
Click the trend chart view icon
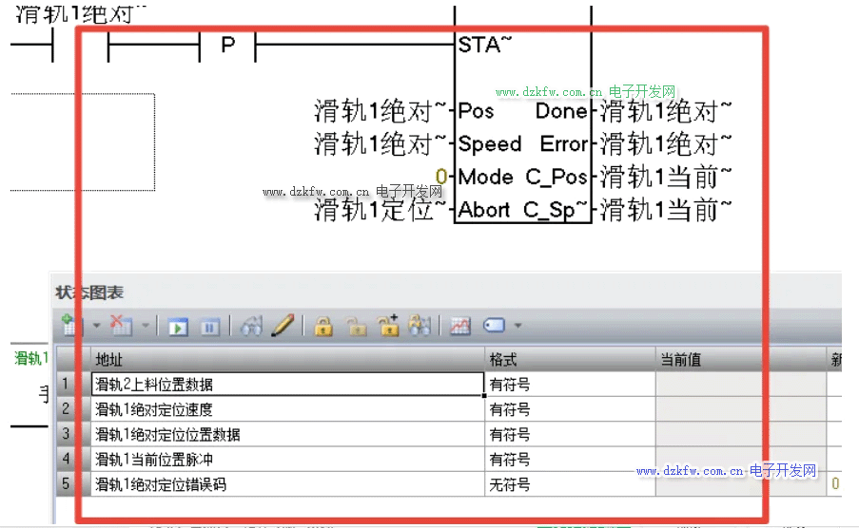click(460, 326)
